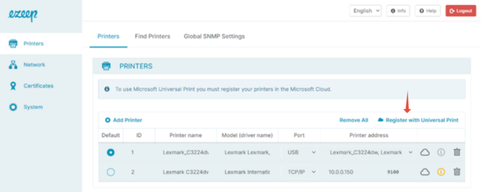Click the red Logout button
The height and width of the screenshot is (192, 481).
click(461, 11)
